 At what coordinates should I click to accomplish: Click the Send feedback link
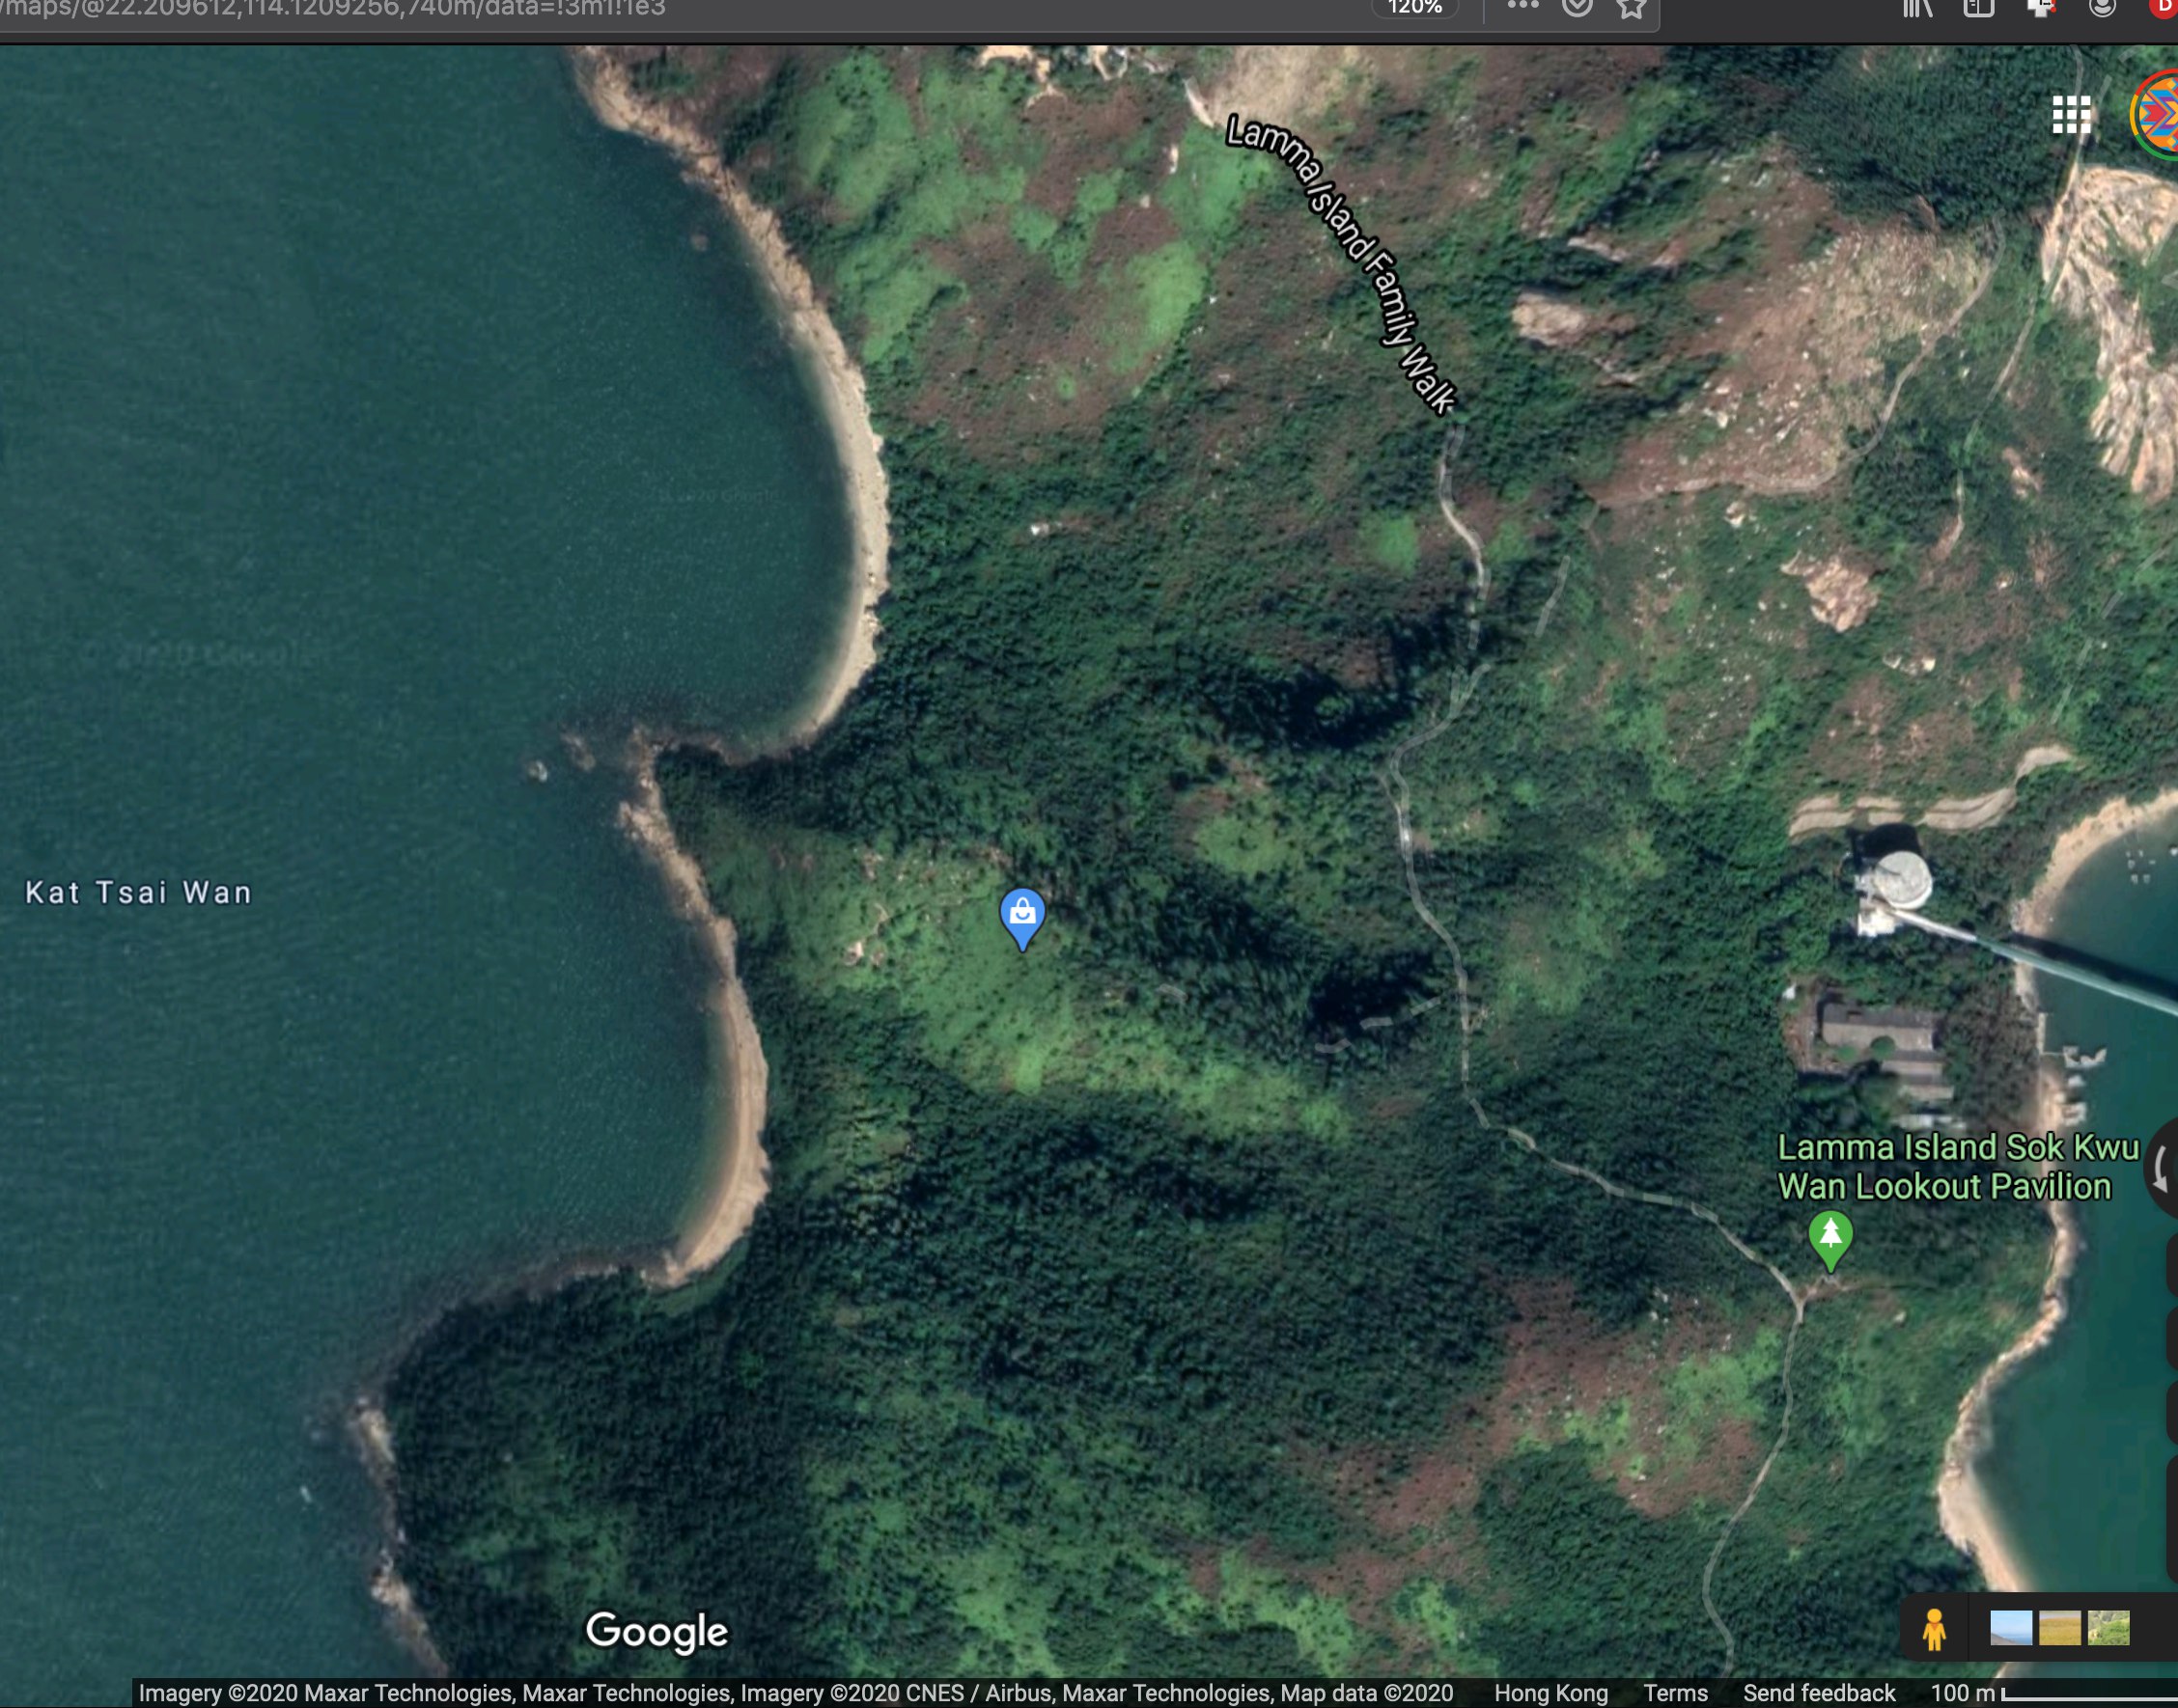click(1818, 1693)
